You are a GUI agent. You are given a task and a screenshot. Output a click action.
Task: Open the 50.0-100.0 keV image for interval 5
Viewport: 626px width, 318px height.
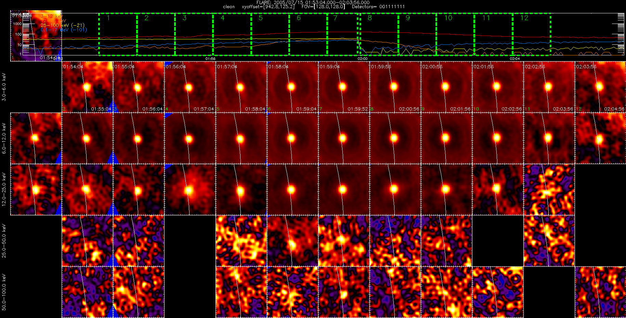click(x=241, y=292)
